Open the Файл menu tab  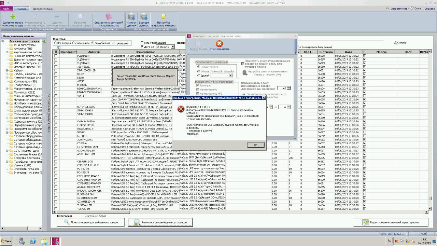[x=6, y=9]
